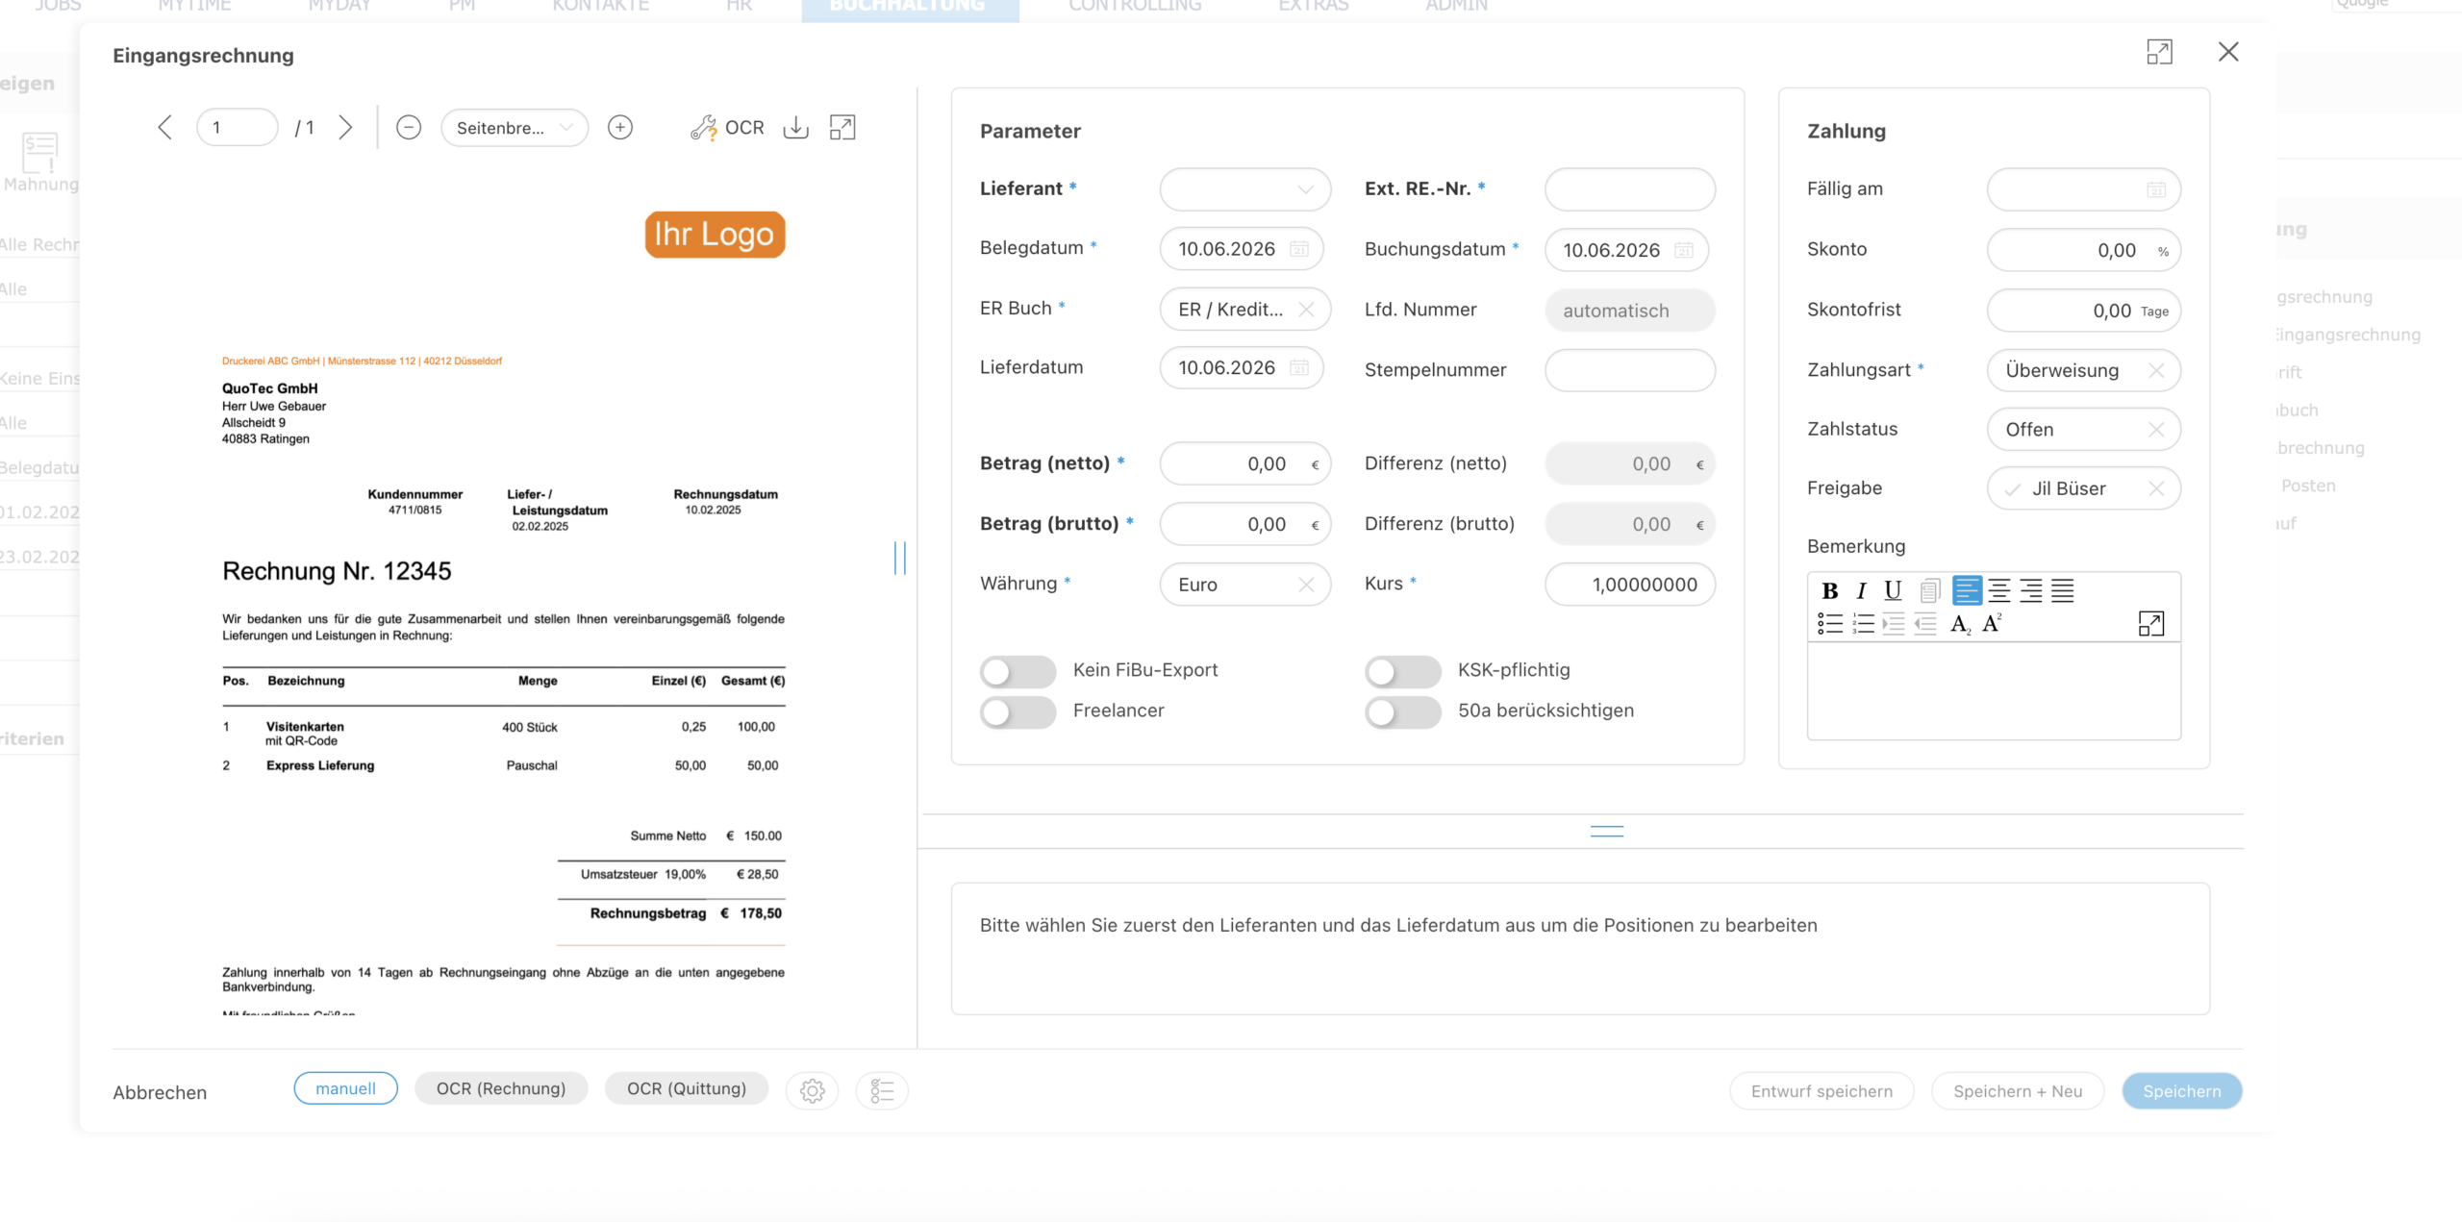
Task: Click Ext. RE.-Nr. input field
Action: tap(1630, 189)
